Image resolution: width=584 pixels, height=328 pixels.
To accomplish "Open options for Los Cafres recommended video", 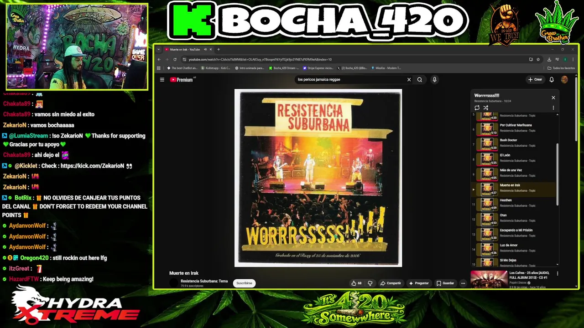I will point(557,274).
